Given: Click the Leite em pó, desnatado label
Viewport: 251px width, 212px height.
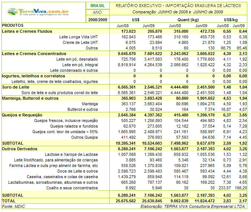Looking at the screenshot, I should tap(77, 59).
